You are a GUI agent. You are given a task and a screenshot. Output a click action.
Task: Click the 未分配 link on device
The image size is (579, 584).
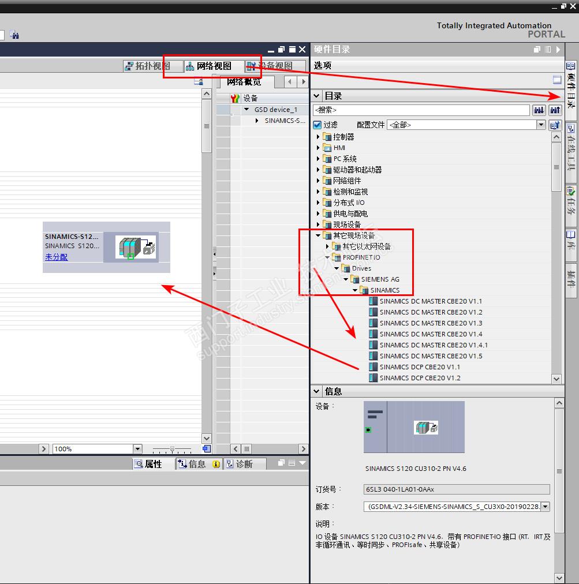(x=56, y=257)
